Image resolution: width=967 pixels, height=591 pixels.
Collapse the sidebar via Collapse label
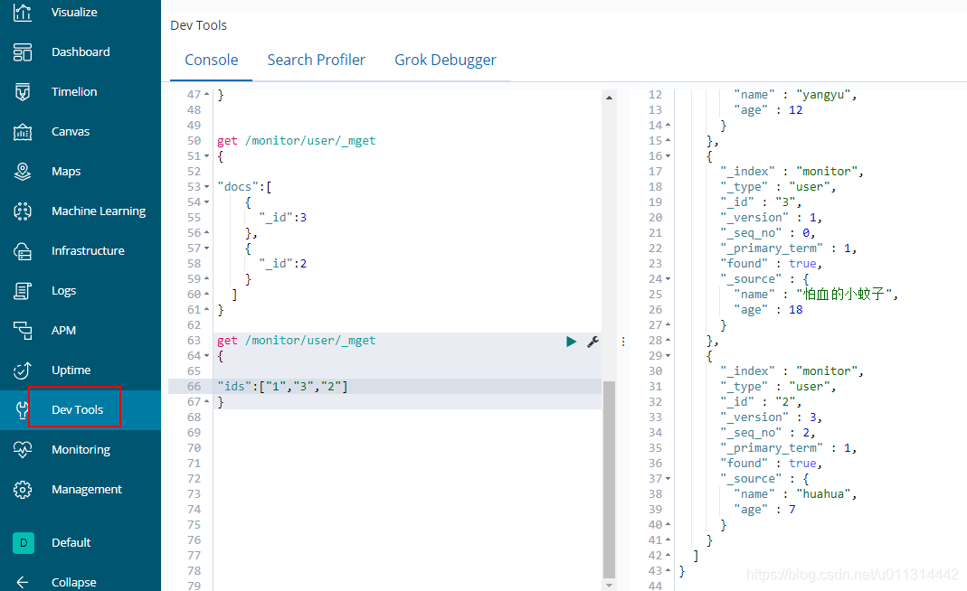[x=73, y=582]
